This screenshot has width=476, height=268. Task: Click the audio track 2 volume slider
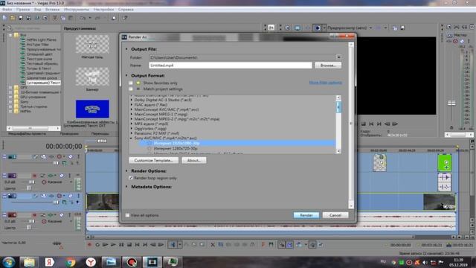pos(32,182)
